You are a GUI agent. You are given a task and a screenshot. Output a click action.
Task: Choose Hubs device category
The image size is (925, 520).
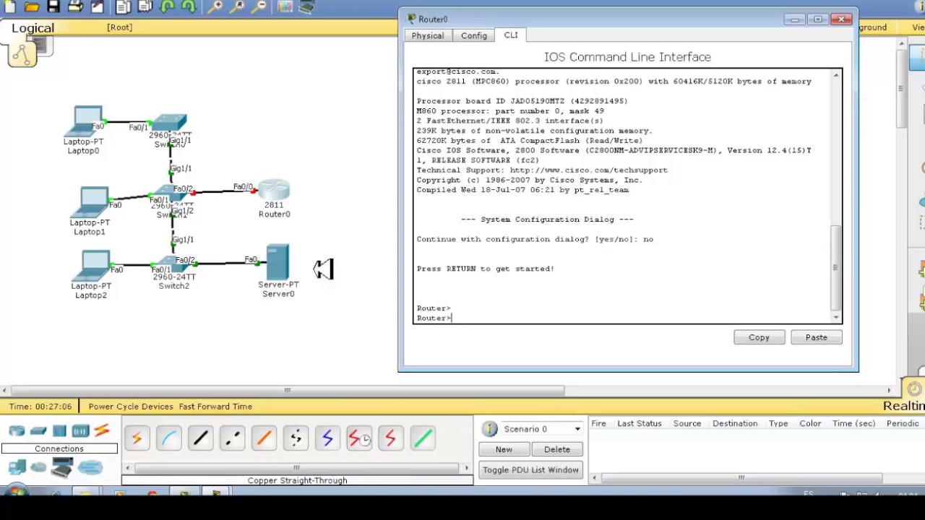point(59,431)
